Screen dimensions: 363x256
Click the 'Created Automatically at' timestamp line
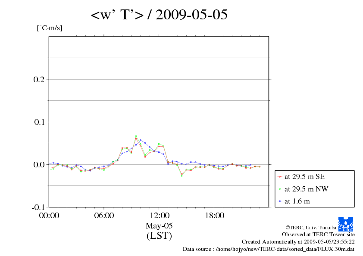tap(298, 242)
